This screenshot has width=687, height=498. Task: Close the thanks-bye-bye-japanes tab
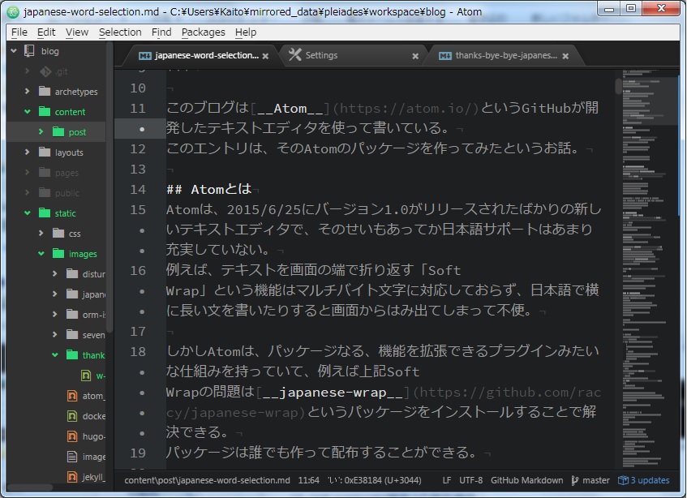[565, 56]
